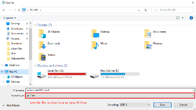Image resolution: width=196 pixels, height=110 pixels.
Task: Expand 3D Objects tree node
Action: coord(4,77)
